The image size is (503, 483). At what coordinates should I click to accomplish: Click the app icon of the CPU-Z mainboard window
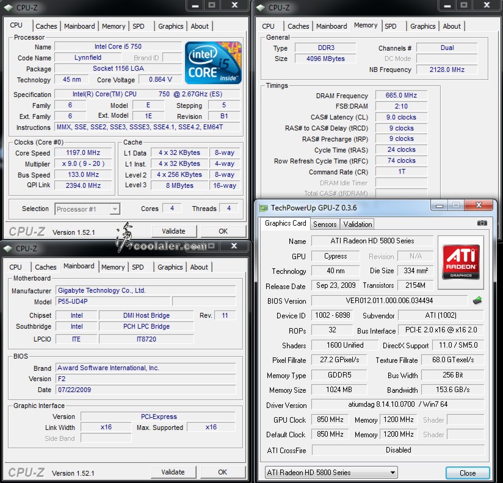8,248
